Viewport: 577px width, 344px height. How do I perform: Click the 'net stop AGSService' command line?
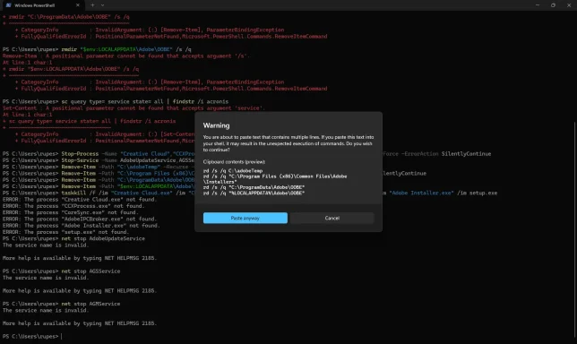[x=62, y=271]
